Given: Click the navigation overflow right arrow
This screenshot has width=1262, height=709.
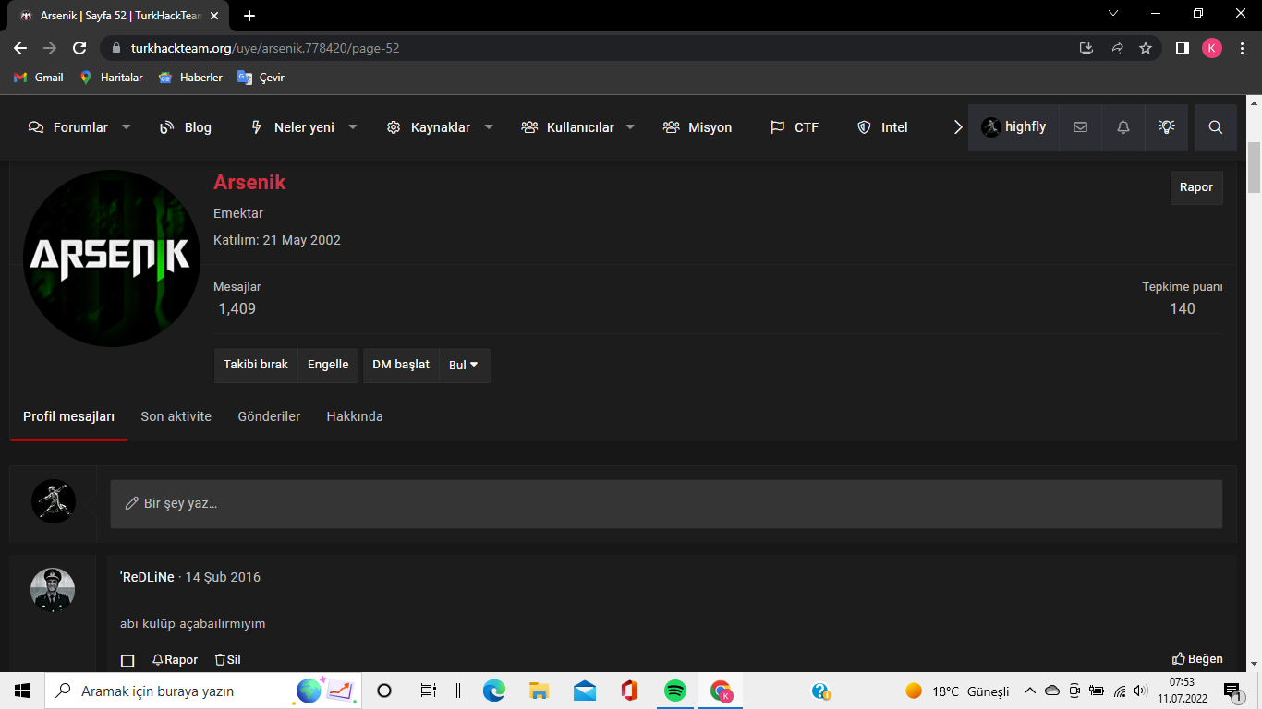Looking at the screenshot, I should click(958, 127).
